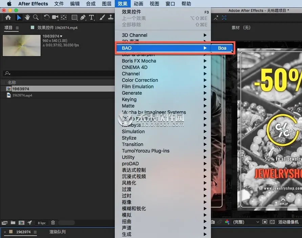
Task: Expand the 1963974 thumbnail dropdown arrow
Action: pyautogui.click(x=61, y=36)
